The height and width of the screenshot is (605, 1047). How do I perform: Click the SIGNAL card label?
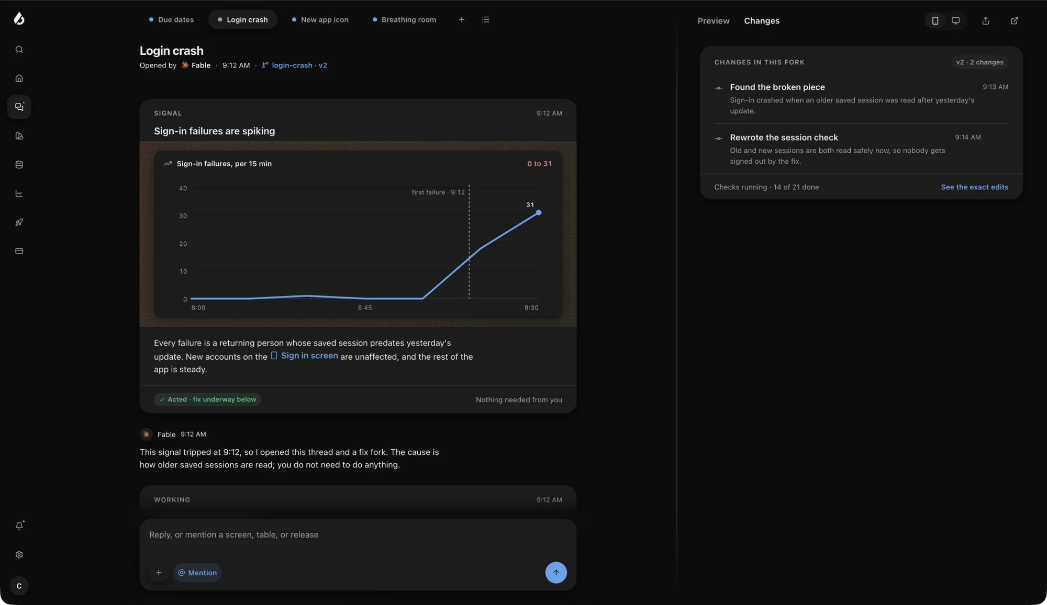tap(168, 113)
